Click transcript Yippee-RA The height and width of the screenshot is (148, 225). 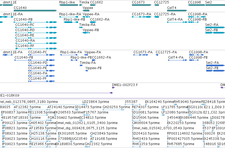(91, 14)
